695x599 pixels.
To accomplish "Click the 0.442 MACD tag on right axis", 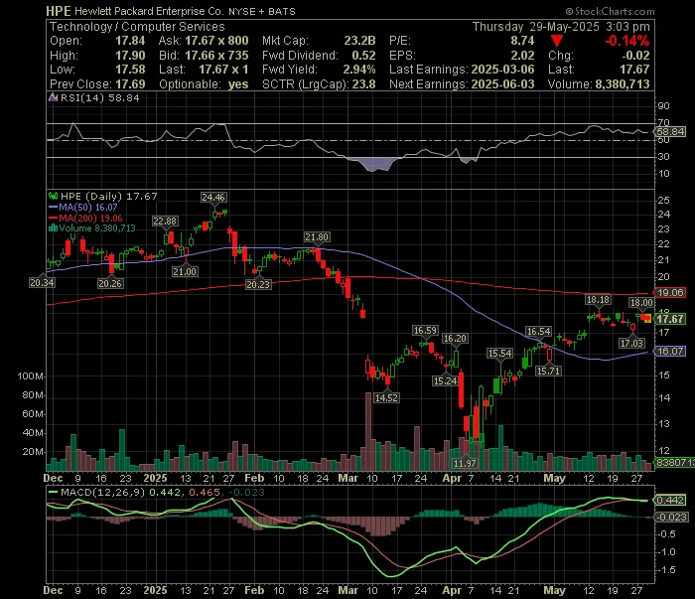I will point(670,500).
